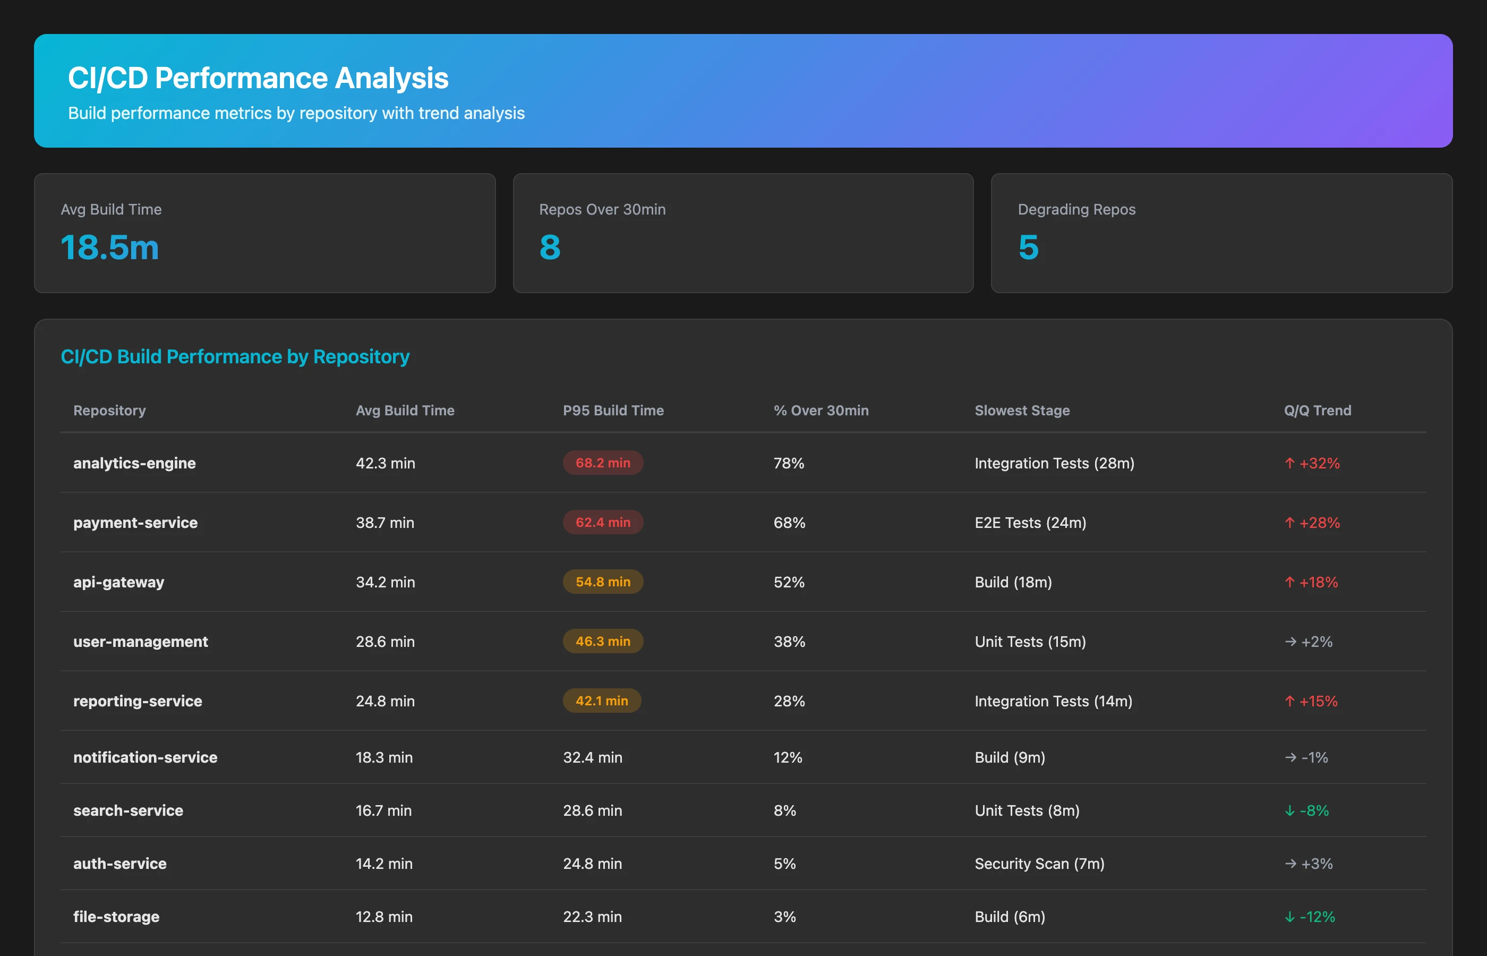Click the right arrow beside +3% trend

point(1291,864)
